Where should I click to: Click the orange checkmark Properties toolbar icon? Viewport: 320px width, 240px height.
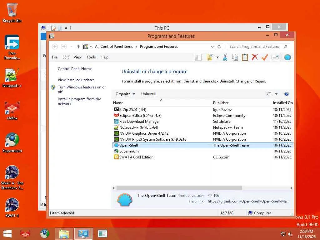[265, 57]
